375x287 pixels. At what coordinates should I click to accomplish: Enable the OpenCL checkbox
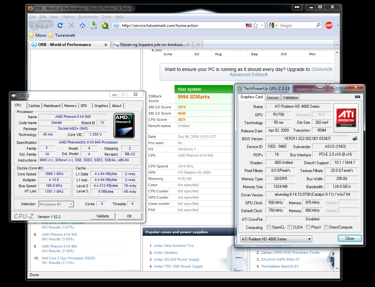click(269, 227)
